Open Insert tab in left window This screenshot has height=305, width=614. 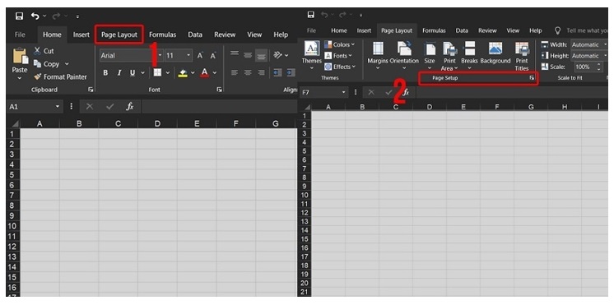pos(81,35)
